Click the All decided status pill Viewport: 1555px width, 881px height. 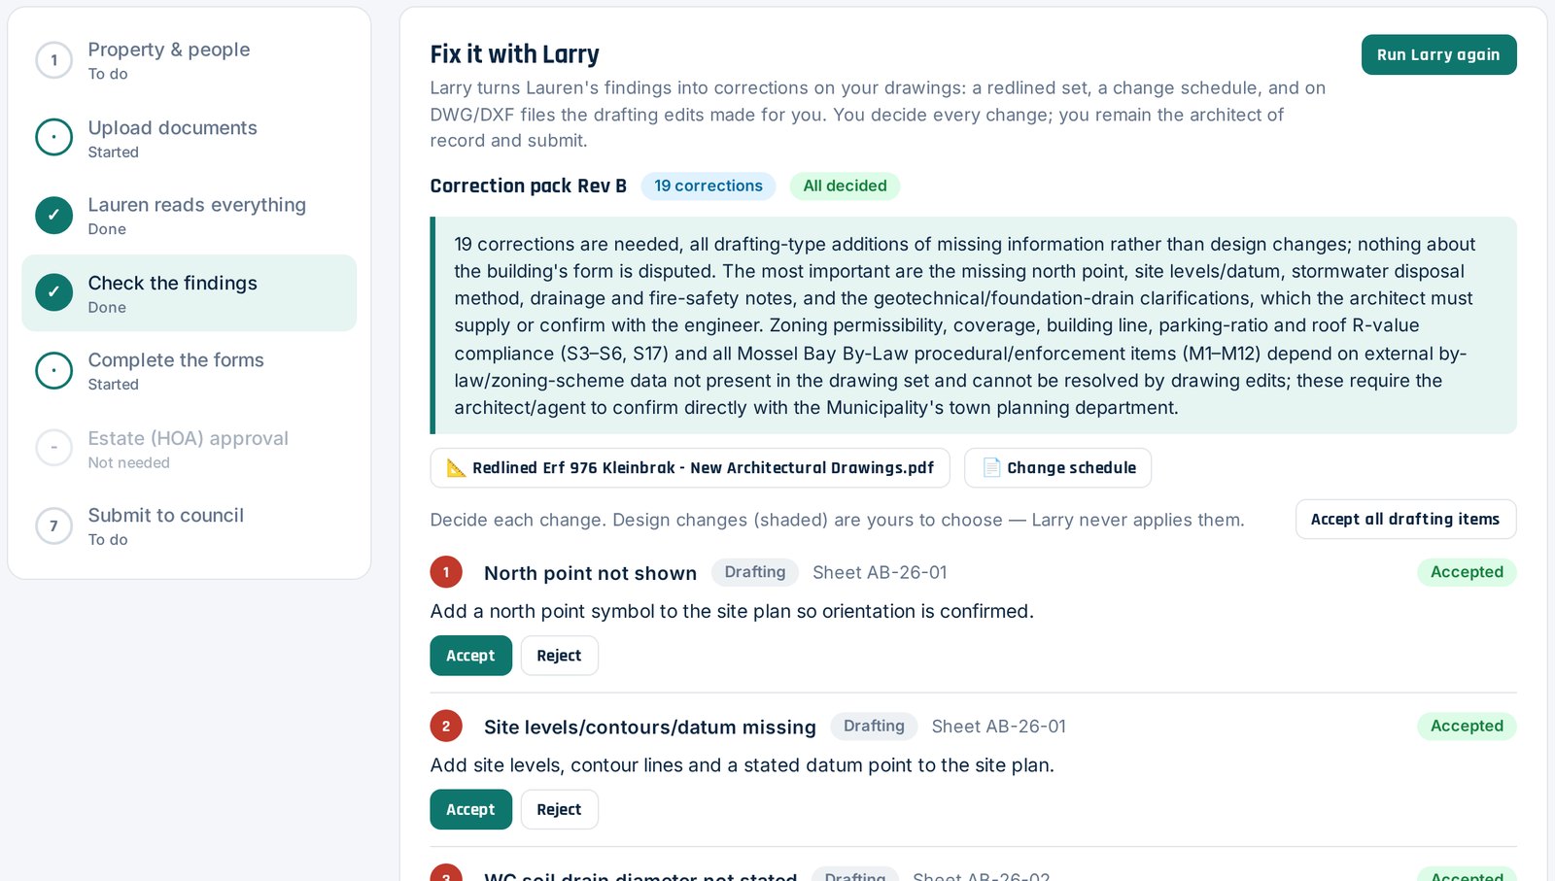pos(845,186)
